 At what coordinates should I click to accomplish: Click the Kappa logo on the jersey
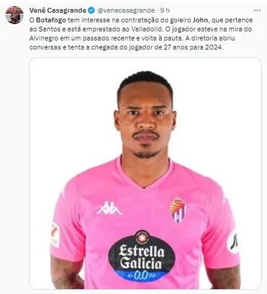pyautogui.click(x=109, y=208)
